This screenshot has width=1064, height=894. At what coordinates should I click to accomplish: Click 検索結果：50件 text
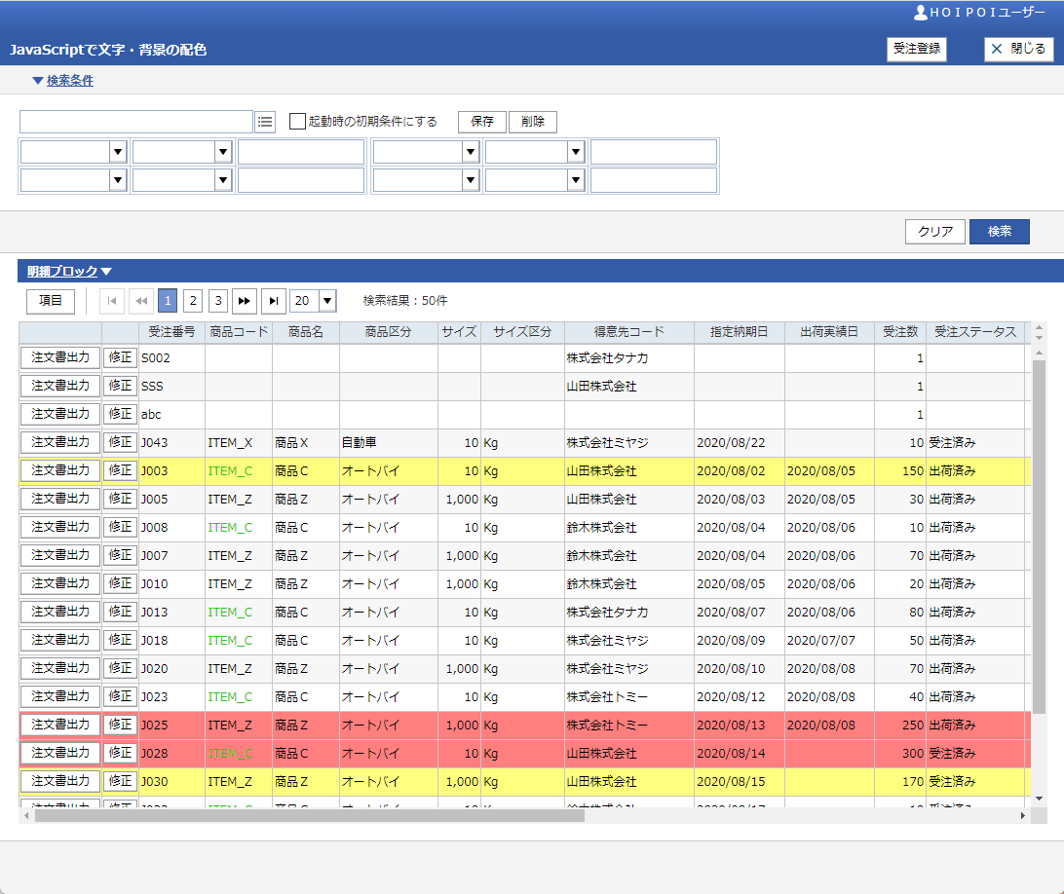405,301
